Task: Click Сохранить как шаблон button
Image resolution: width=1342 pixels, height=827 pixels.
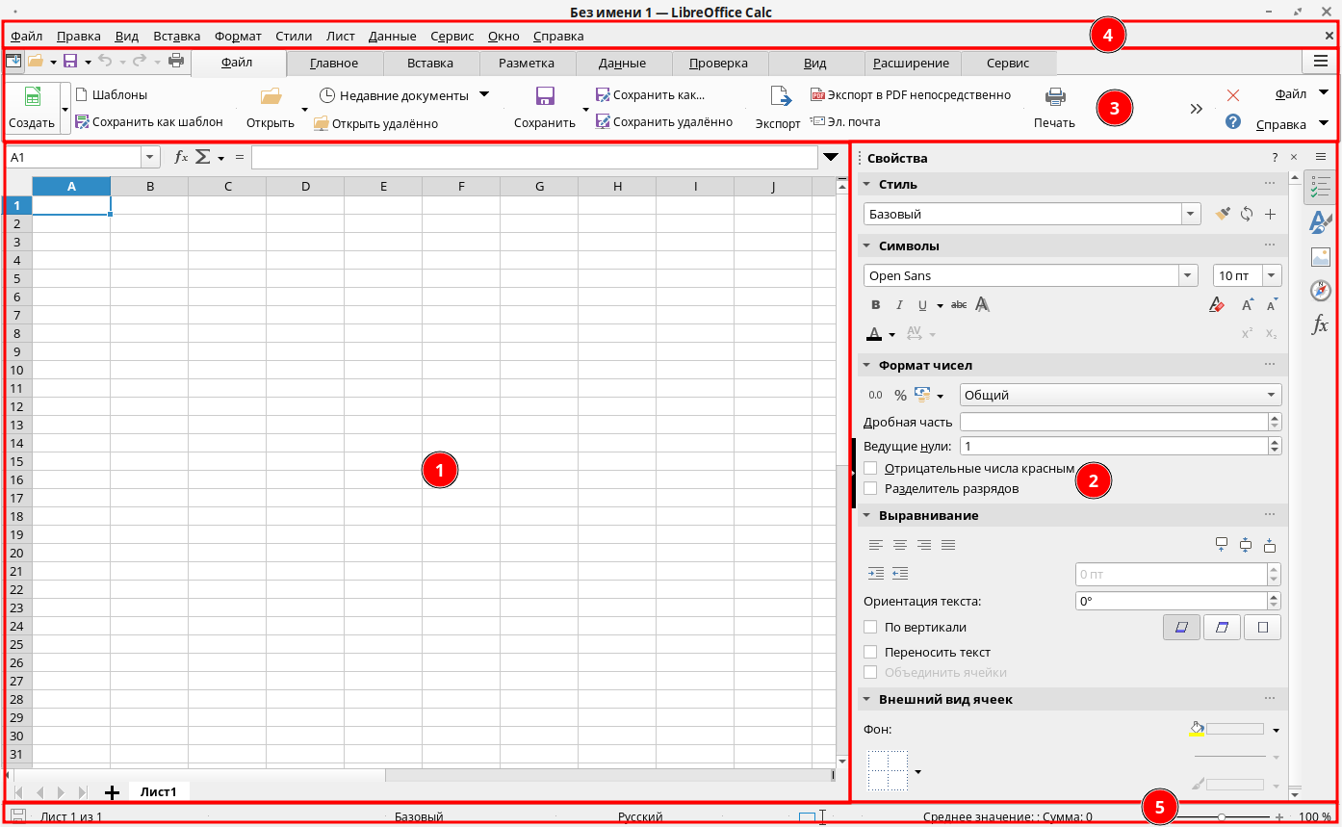Action: (148, 122)
